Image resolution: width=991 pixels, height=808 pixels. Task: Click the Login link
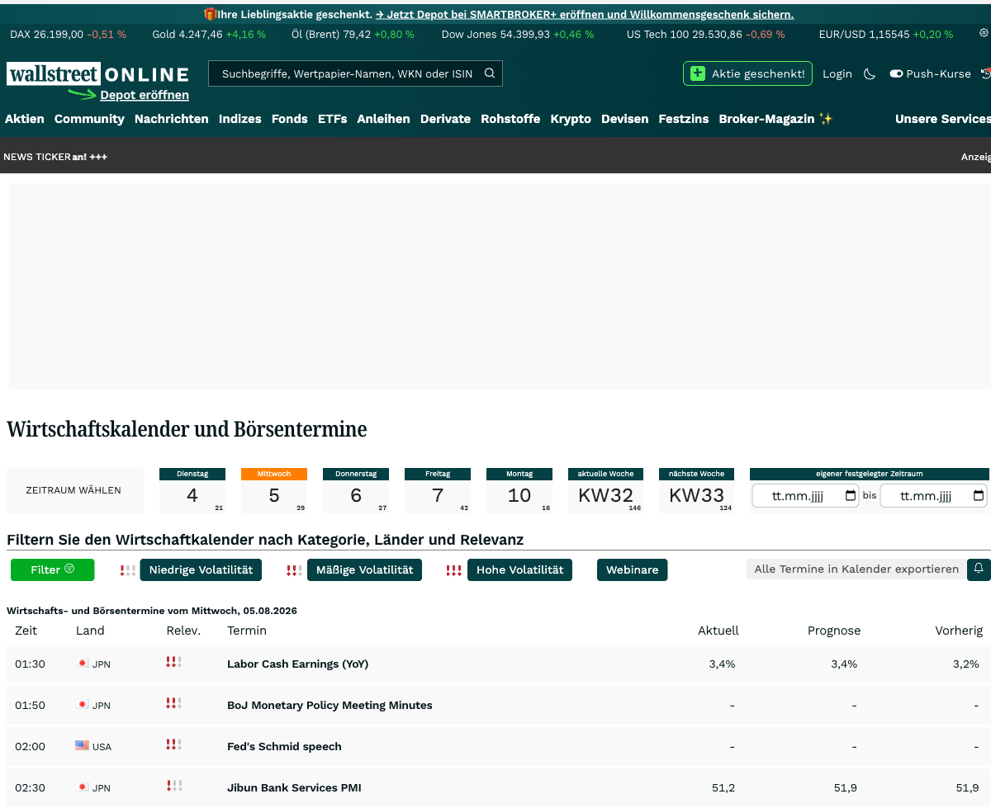837,73
